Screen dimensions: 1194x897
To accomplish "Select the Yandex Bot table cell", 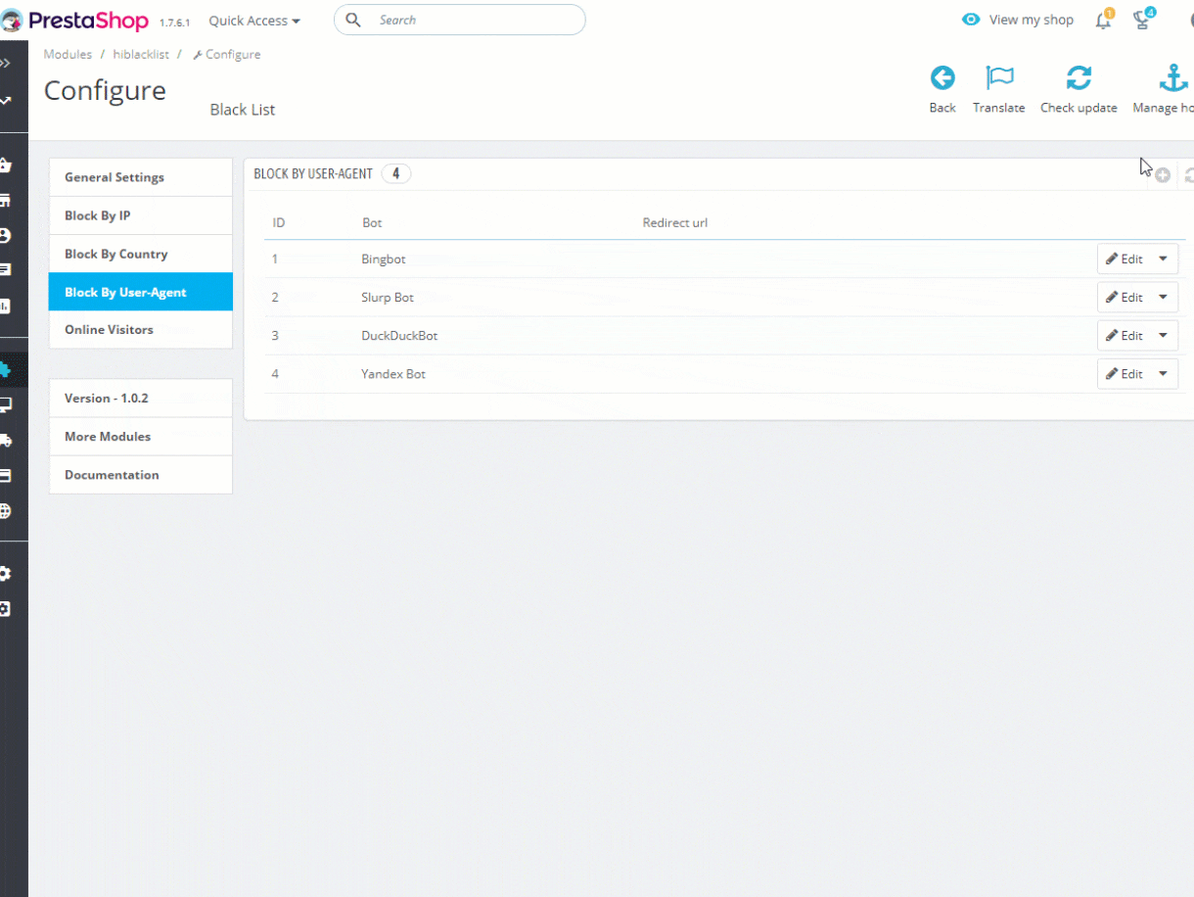I will (x=393, y=374).
